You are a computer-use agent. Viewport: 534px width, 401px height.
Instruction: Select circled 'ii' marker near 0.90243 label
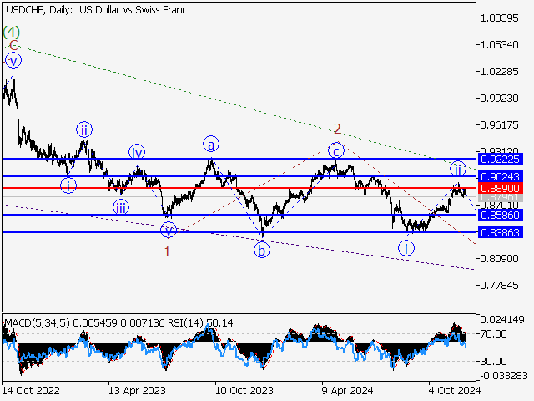458,168
